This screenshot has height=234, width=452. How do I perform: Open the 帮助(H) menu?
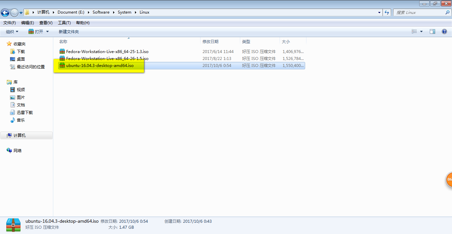(x=83, y=23)
